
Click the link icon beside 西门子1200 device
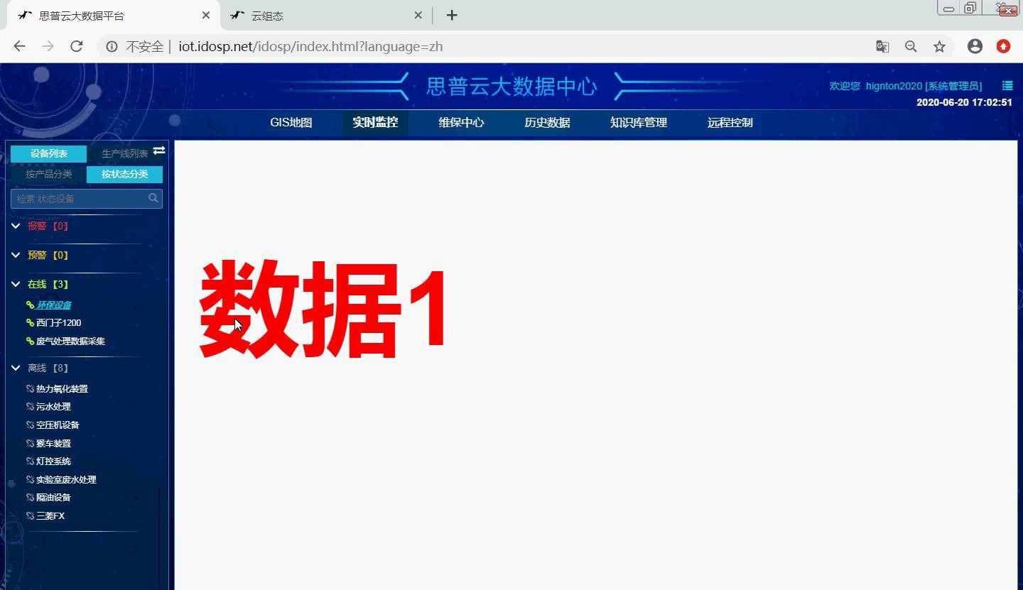[29, 322]
